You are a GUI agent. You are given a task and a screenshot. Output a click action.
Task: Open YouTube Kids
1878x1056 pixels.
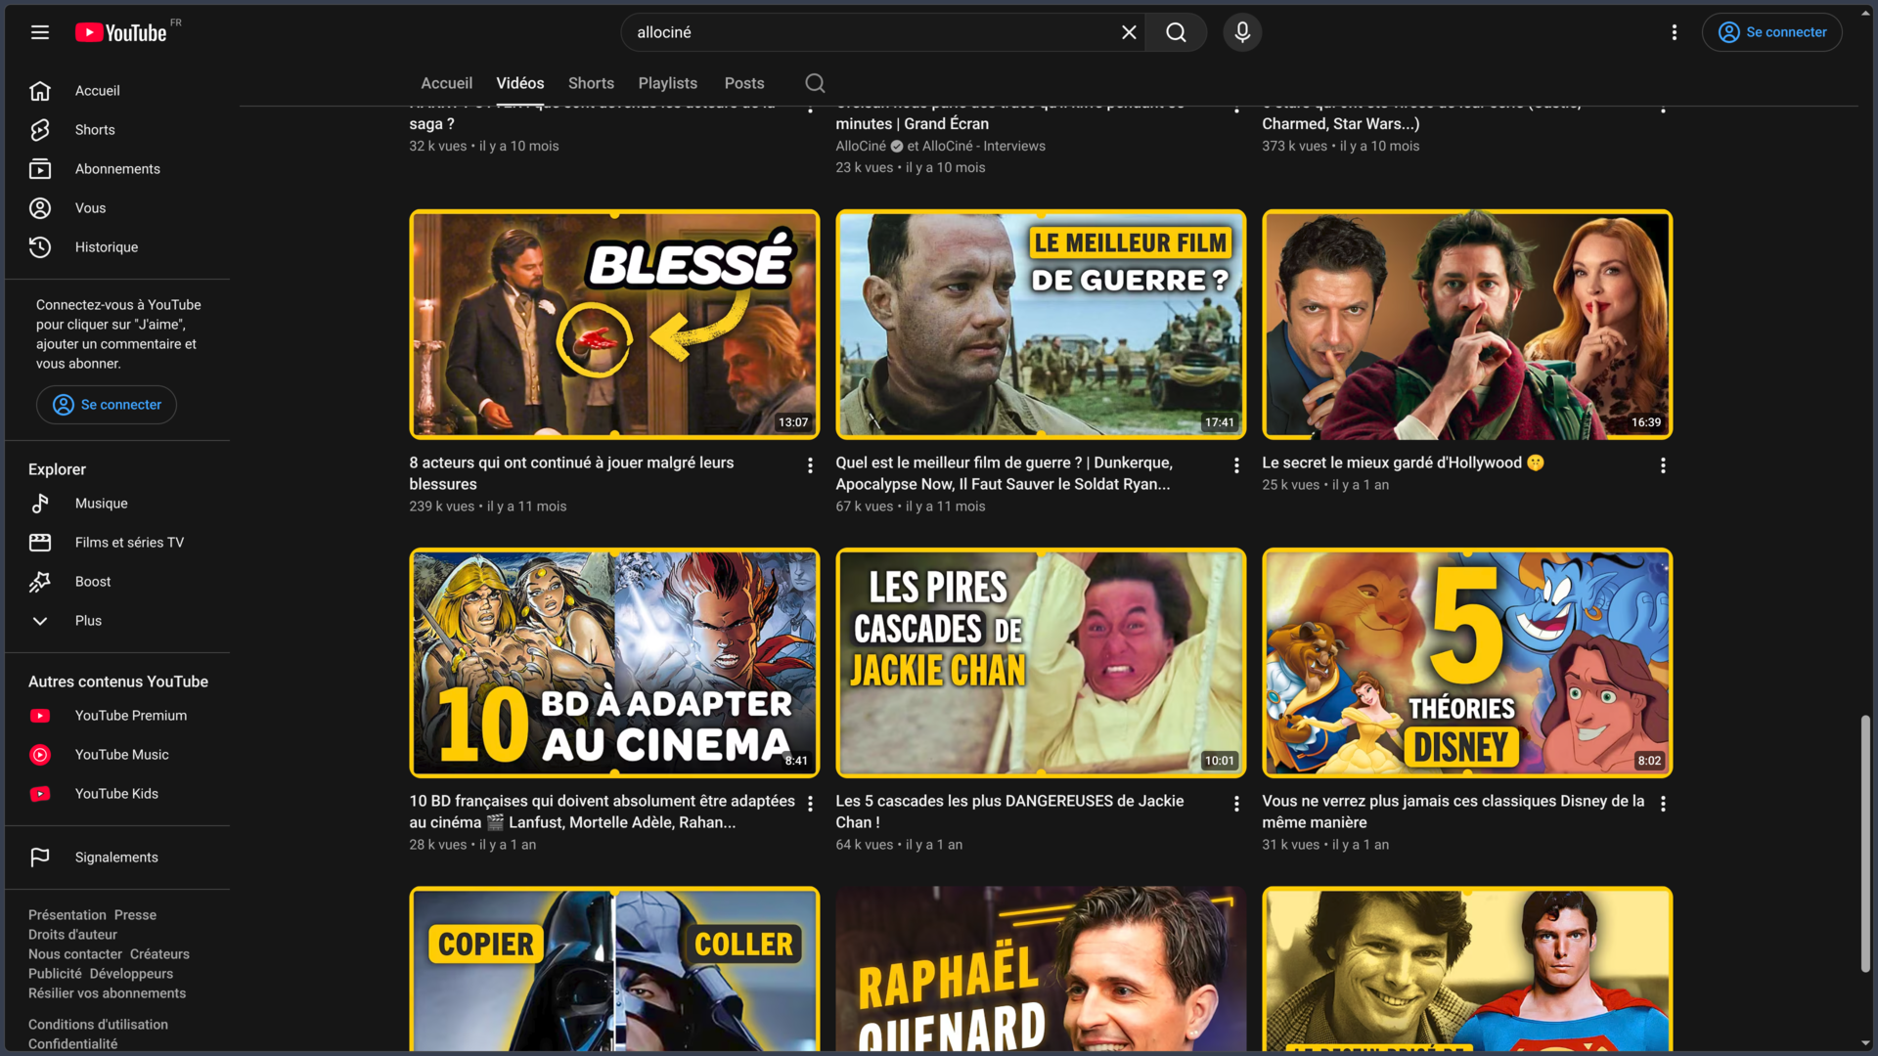[x=117, y=794]
